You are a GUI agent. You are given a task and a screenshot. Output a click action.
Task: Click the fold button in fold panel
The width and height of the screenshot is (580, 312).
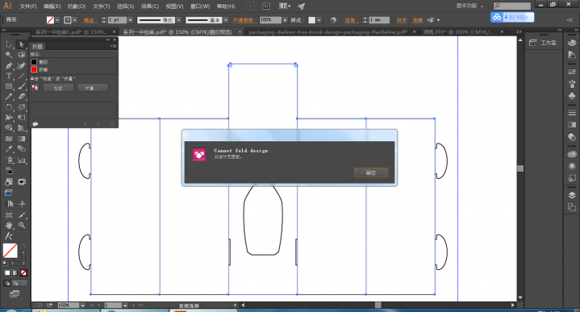93,88
